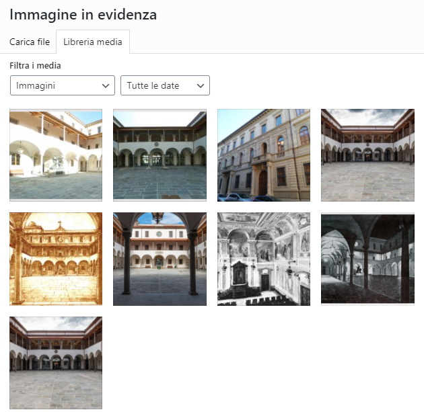Select the dark monochrome portico engraving thumbnail
The height and width of the screenshot is (412, 424).
coord(367,259)
